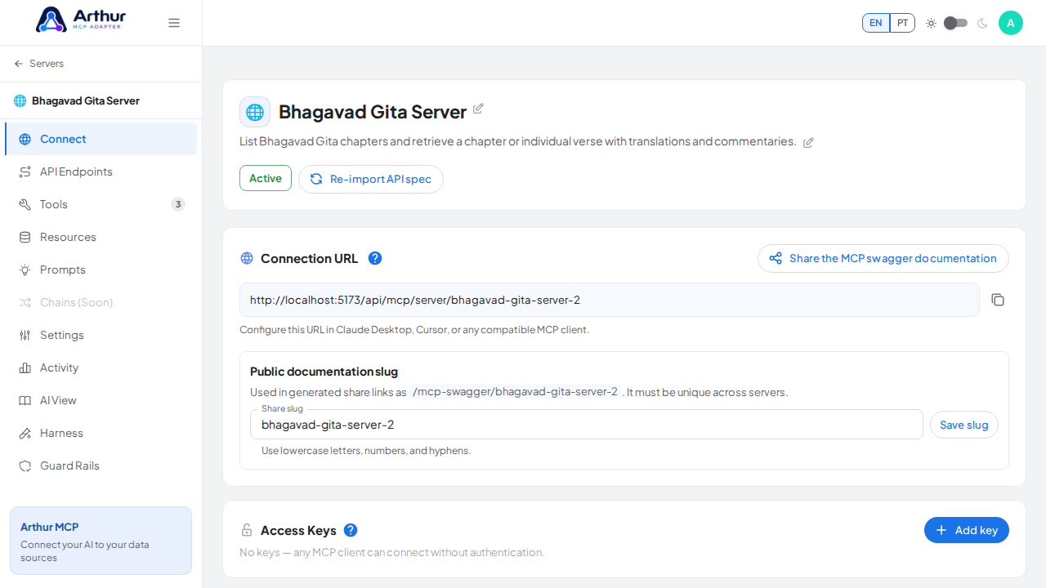Click Share the MCP swagger documentation
The image size is (1046, 588).
point(883,258)
